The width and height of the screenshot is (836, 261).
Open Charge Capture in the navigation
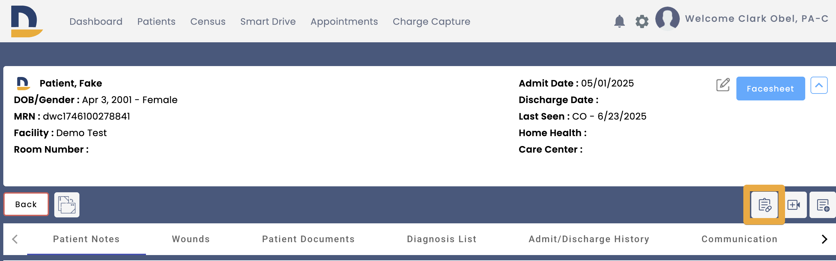[x=431, y=21]
